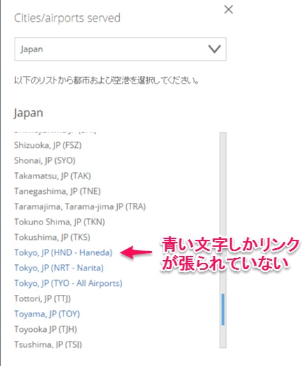Click Tottori, JP (TTJ) entry

43,298
